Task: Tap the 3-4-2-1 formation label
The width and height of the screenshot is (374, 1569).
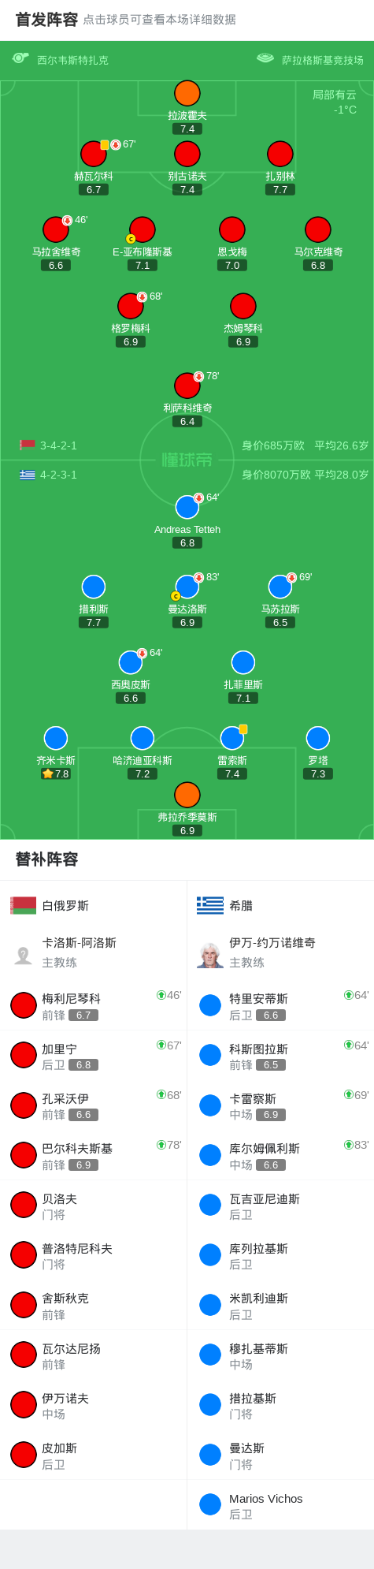Action: pyautogui.click(x=58, y=445)
